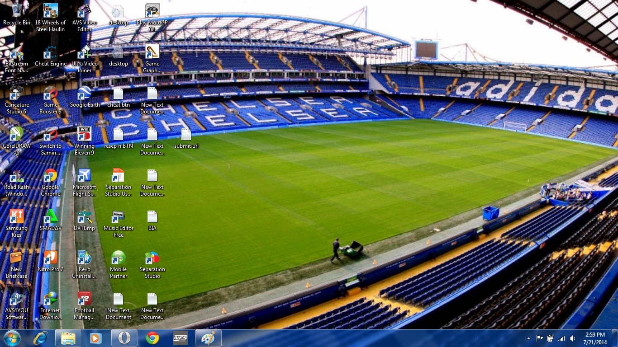Open the New Briefcase icon
Screen dimensions: 618x347
pyautogui.click(x=17, y=264)
